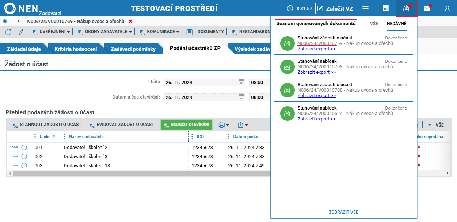Open the user profile icon

pyautogui.click(x=447, y=9)
